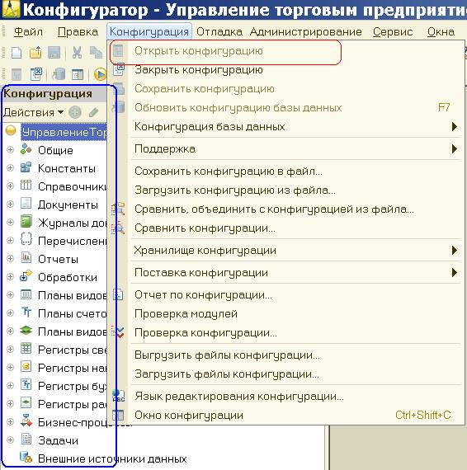Select the Регистры расчета tree row
Screen dimensions: 467x470
tap(72, 404)
